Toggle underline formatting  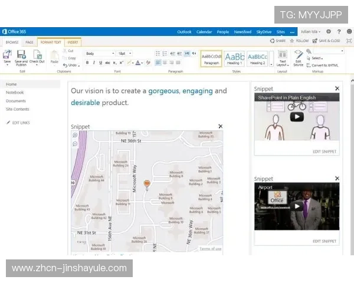(100, 62)
